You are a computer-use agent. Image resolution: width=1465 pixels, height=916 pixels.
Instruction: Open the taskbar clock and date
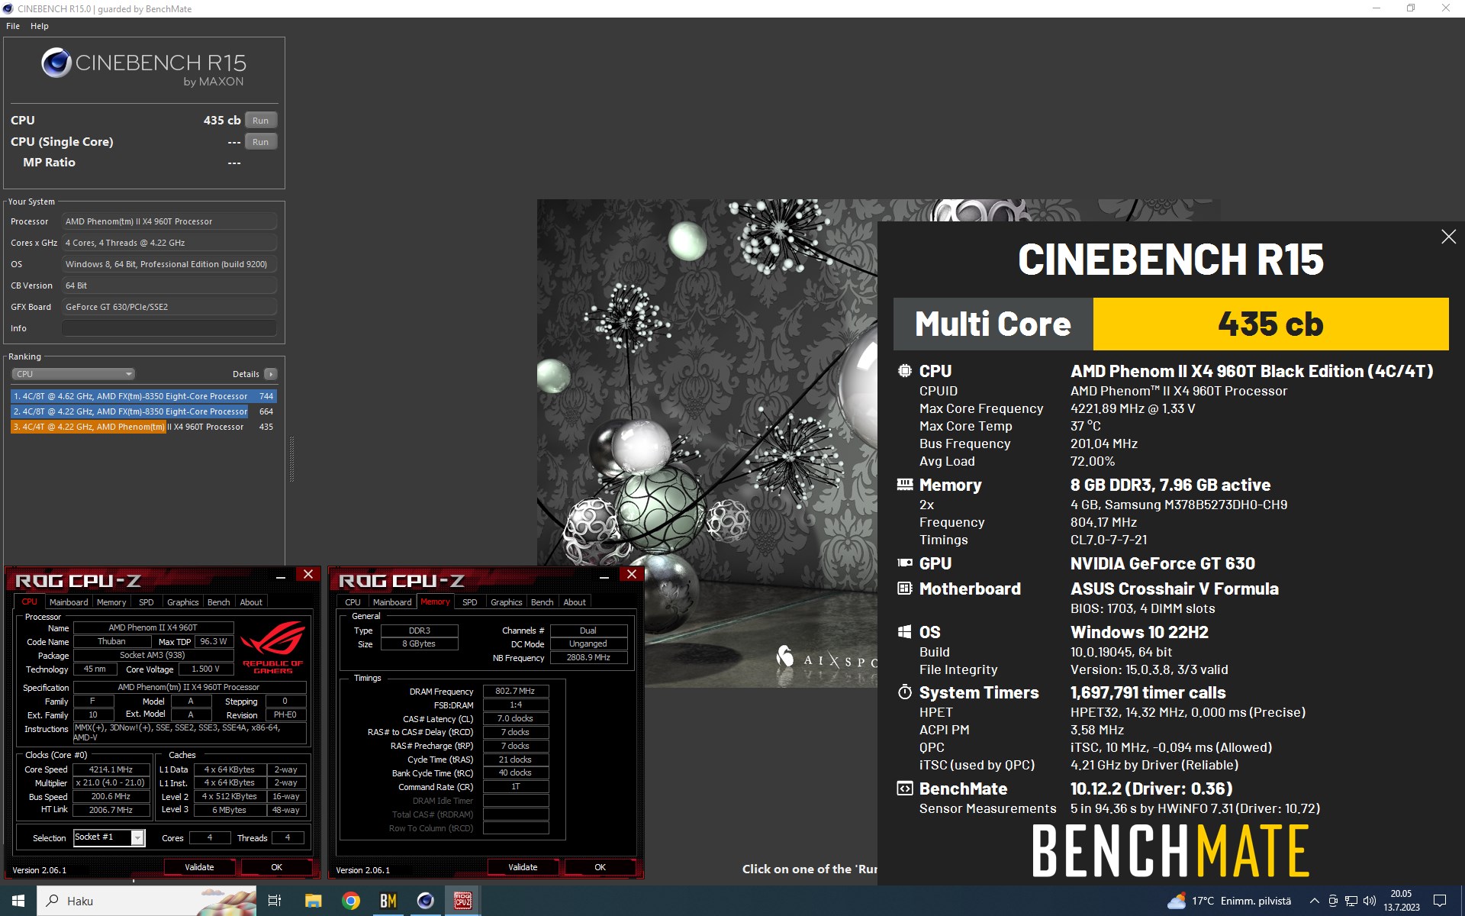click(x=1402, y=901)
